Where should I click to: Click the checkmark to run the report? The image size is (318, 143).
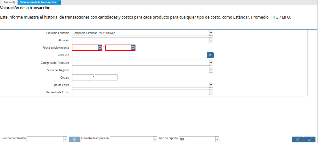pyautogui.click(x=310, y=139)
